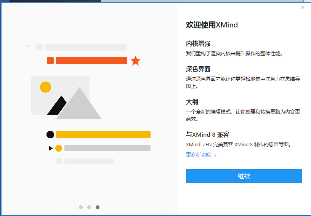Viewport: 311px width, 216px height.
Task: Open the 更多新功能 link
Action: click(x=198, y=155)
